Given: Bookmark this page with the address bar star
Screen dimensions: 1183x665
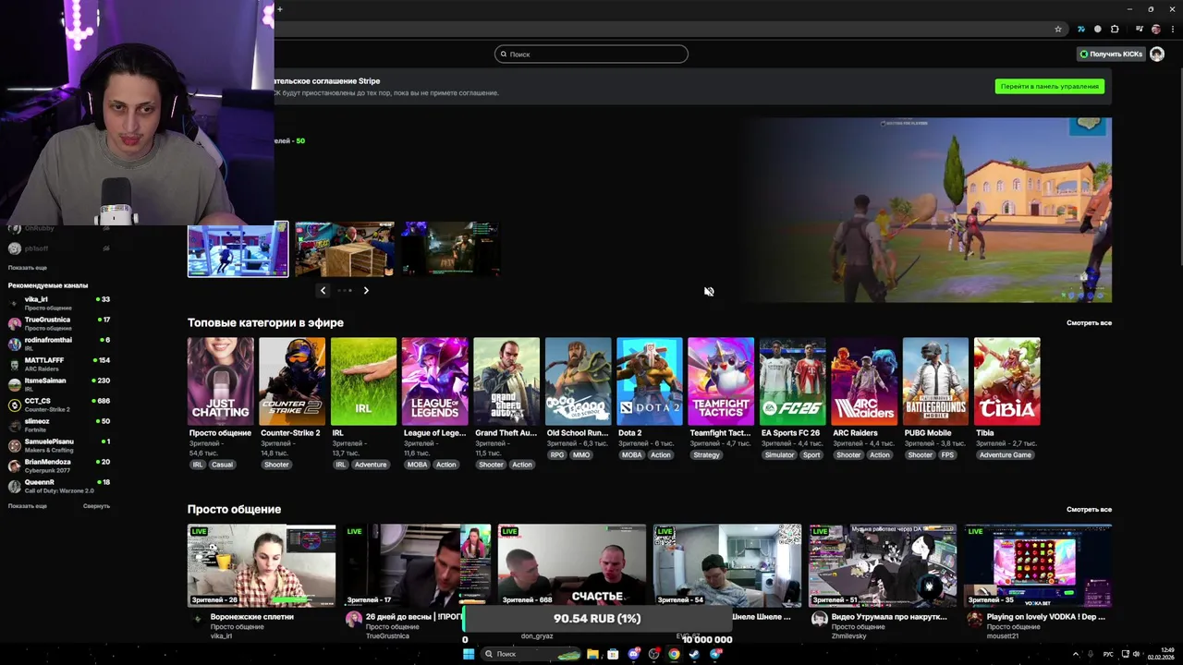Looking at the screenshot, I should pyautogui.click(x=1058, y=30).
